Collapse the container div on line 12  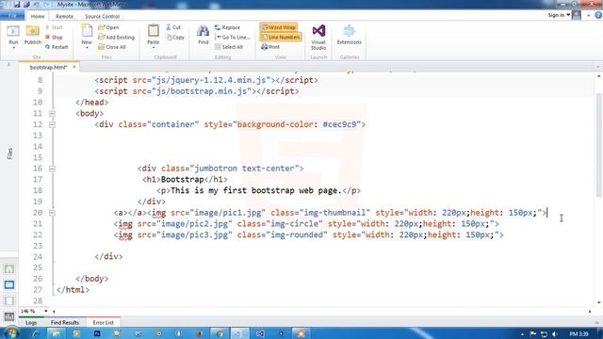tap(52, 124)
